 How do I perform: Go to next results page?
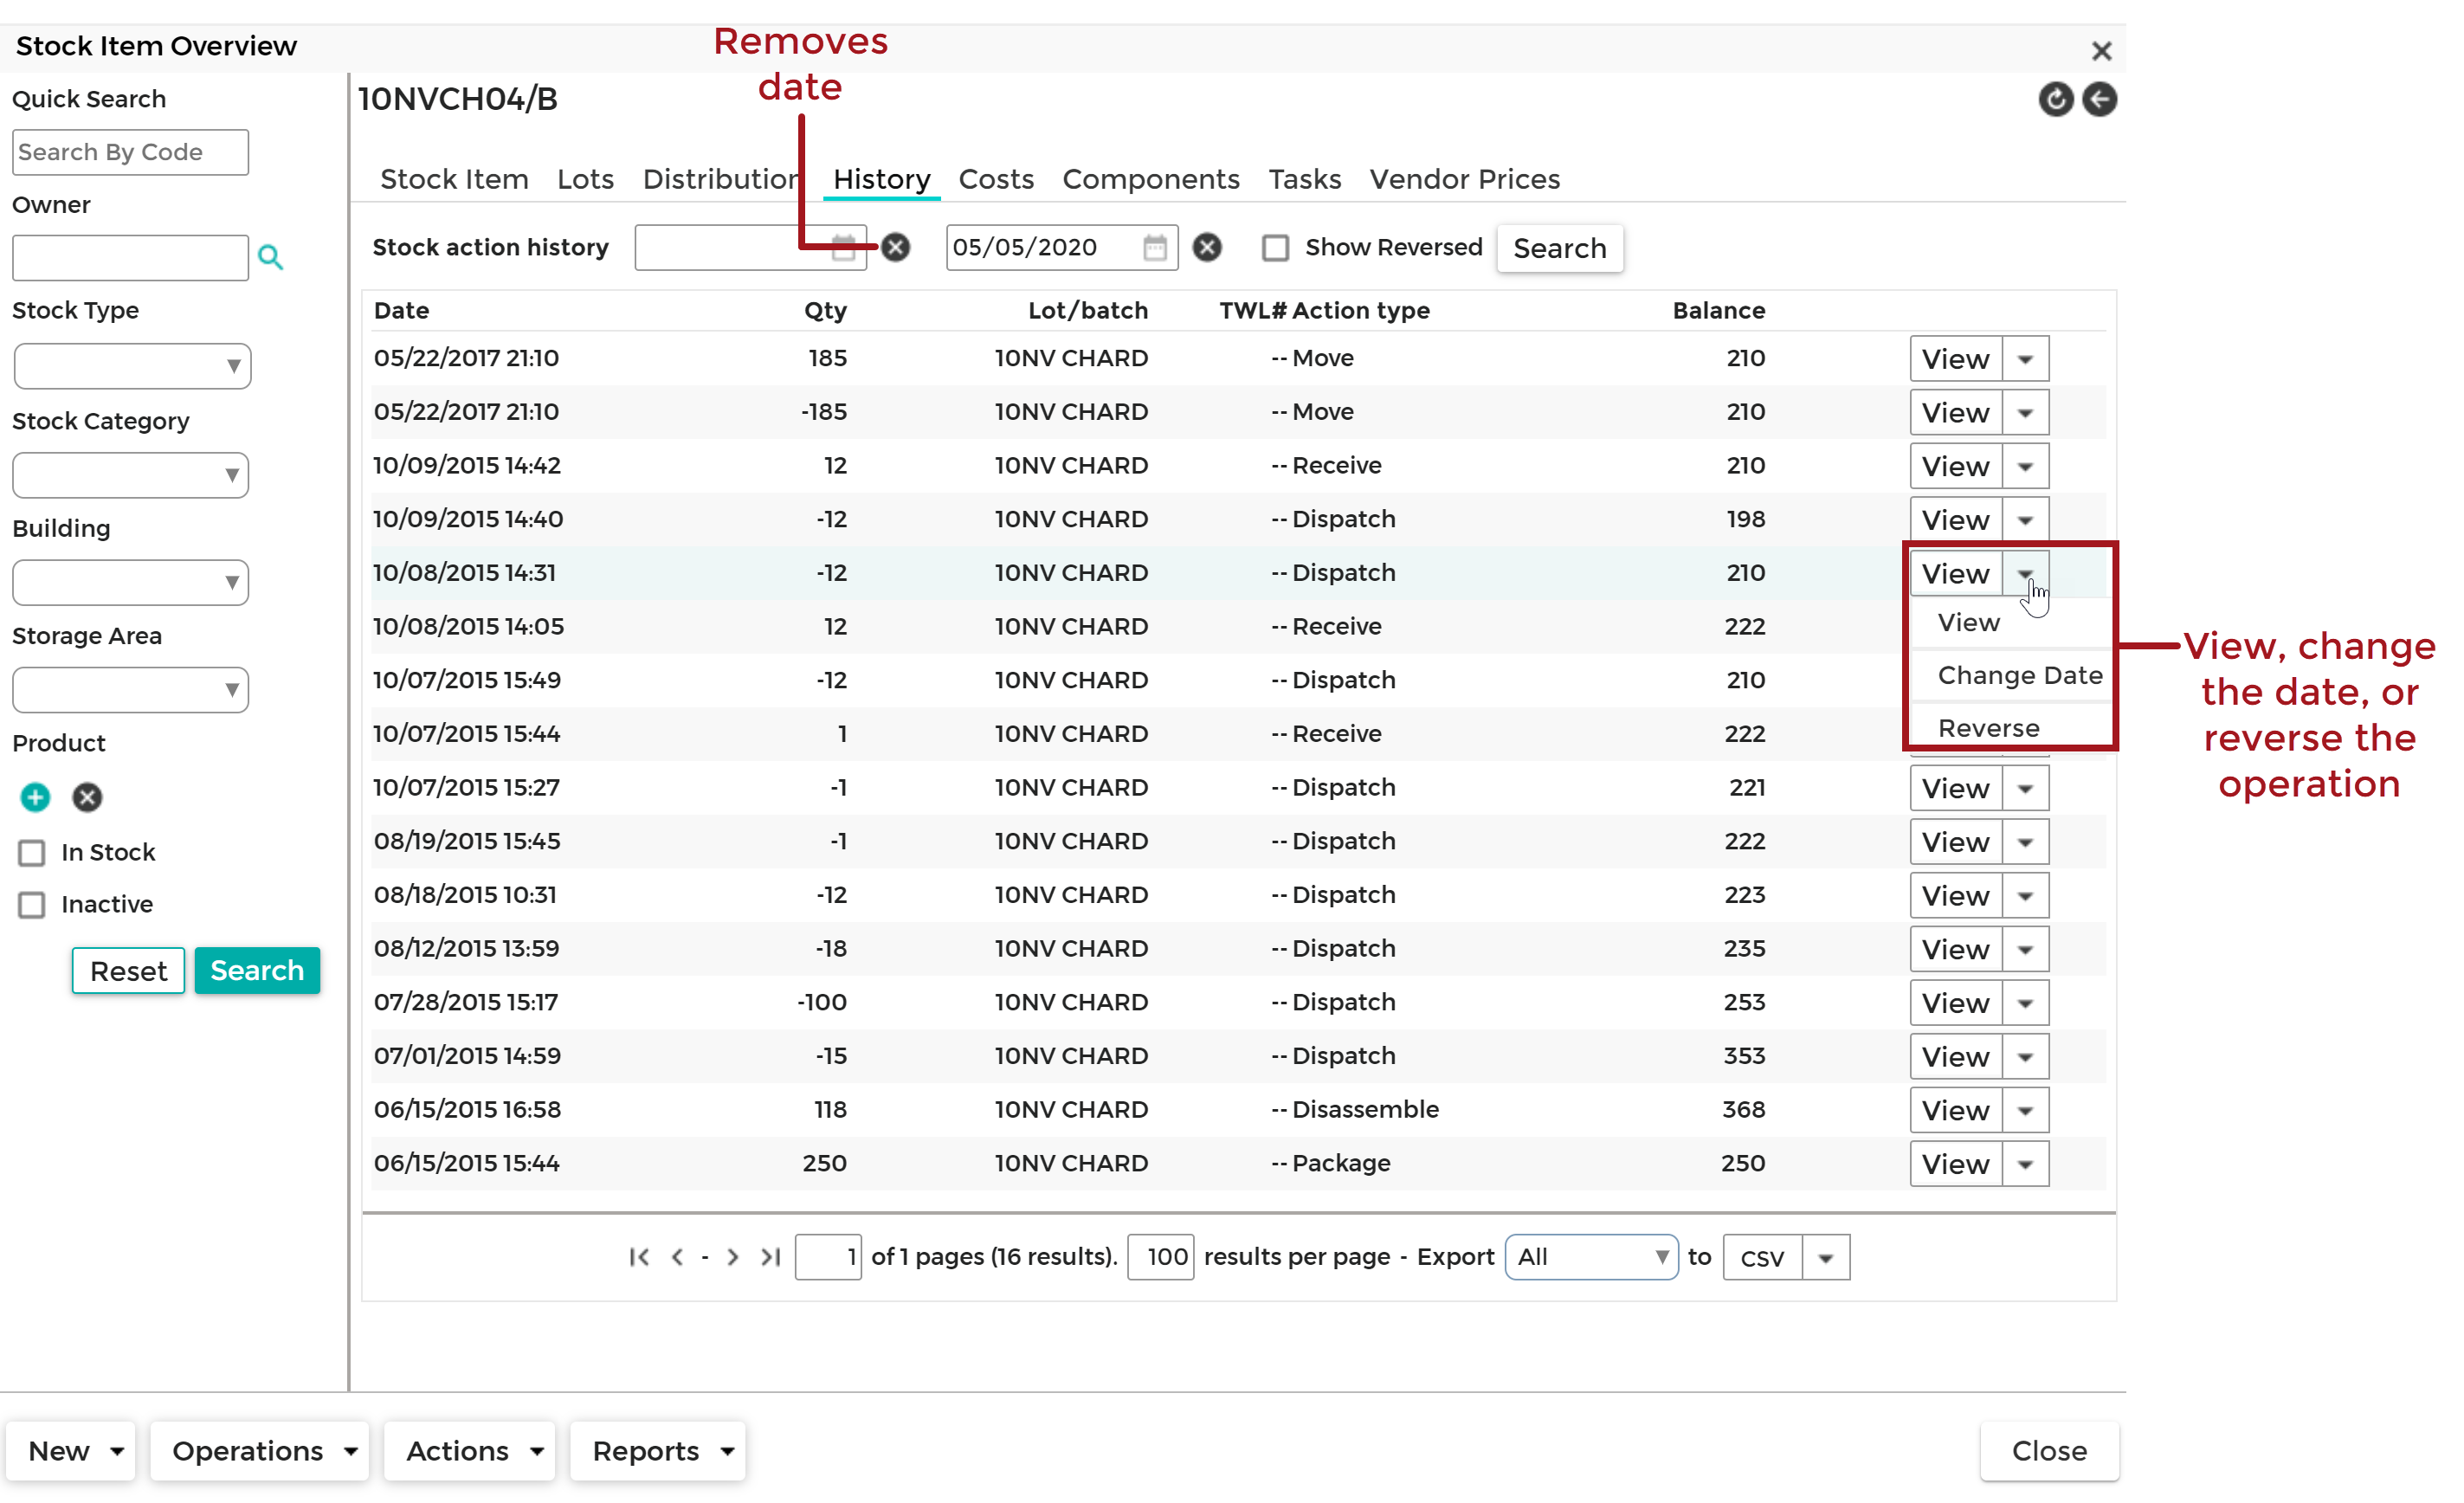point(733,1257)
